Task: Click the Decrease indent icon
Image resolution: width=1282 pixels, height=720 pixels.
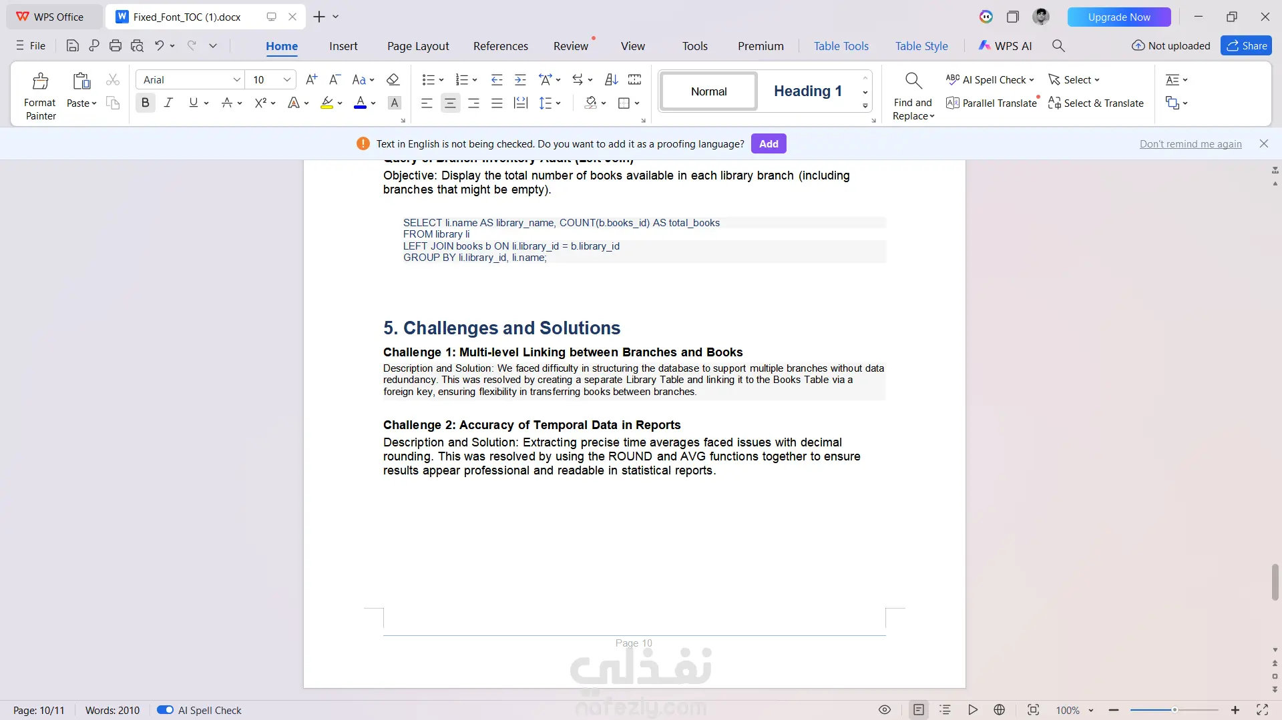Action: (x=497, y=79)
